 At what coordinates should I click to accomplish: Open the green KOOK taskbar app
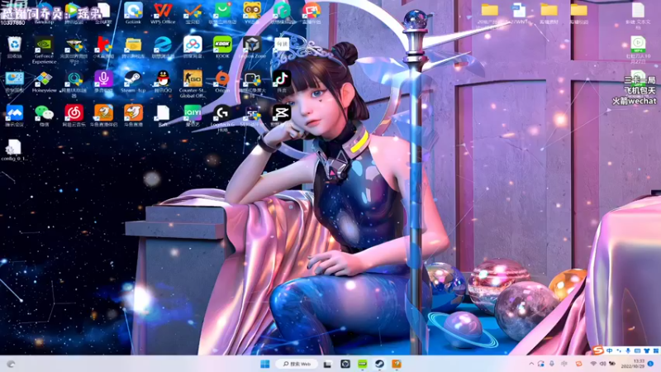coord(362,364)
